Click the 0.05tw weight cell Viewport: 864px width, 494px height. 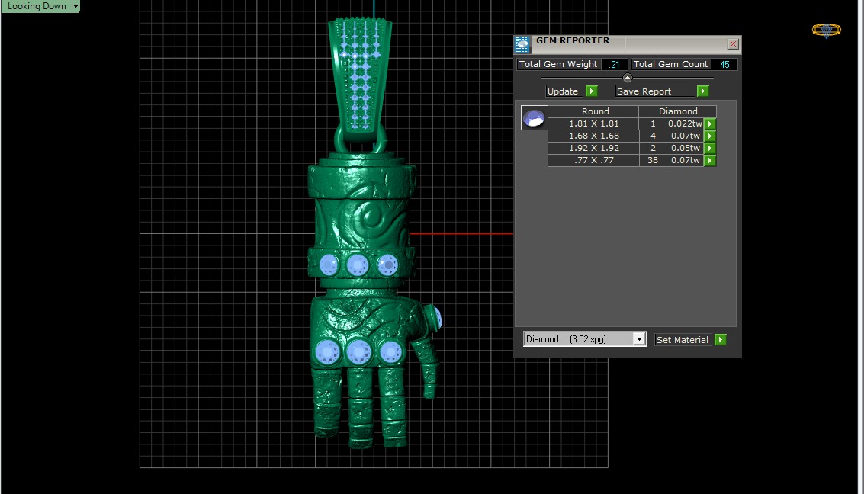tap(685, 148)
